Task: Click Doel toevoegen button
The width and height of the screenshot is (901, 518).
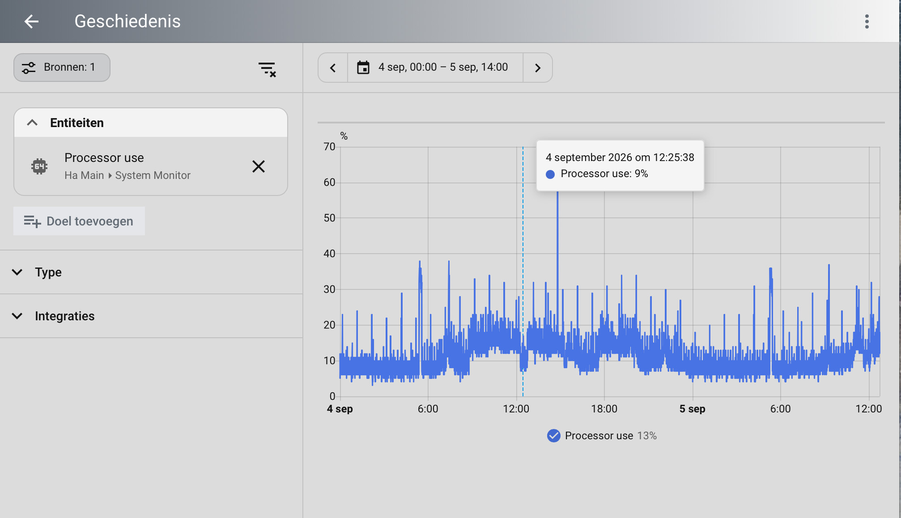Action: [79, 221]
